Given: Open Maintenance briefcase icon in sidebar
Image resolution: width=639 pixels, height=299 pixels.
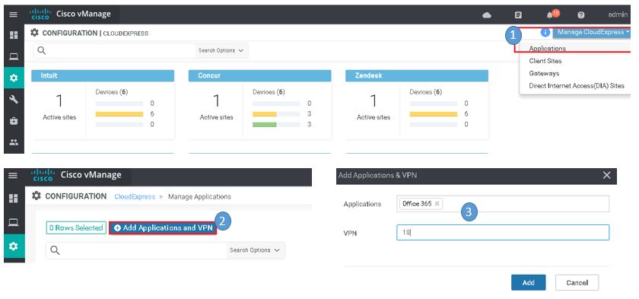Looking at the screenshot, I should (x=14, y=121).
